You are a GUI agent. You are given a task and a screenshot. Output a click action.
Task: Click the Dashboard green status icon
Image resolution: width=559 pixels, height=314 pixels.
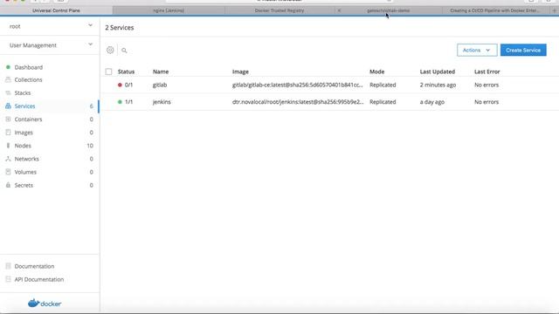[x=8, y=67]
